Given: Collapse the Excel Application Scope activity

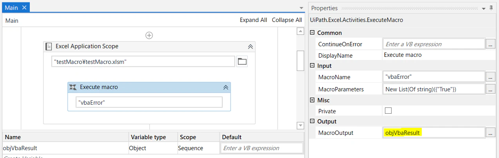Looking at the screenshot, I should click(250, 46).
